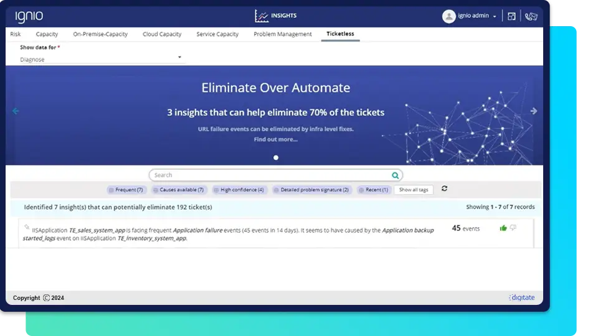Go to the previous banner slide

16,111
